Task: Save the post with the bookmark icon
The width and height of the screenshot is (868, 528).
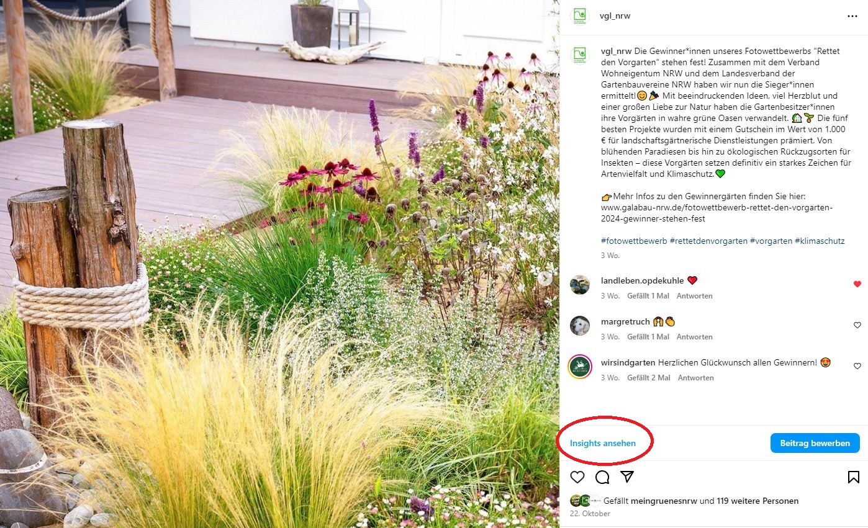Action: click(853, 477)
